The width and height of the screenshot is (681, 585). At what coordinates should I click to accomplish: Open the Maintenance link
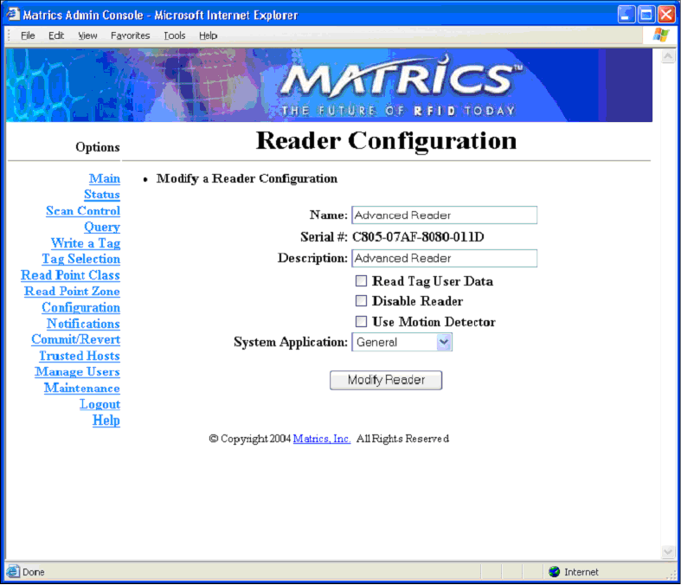click(82, 388)
